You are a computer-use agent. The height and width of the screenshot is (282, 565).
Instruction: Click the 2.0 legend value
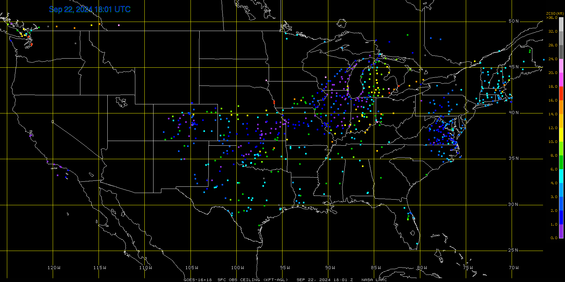point(554,211)
